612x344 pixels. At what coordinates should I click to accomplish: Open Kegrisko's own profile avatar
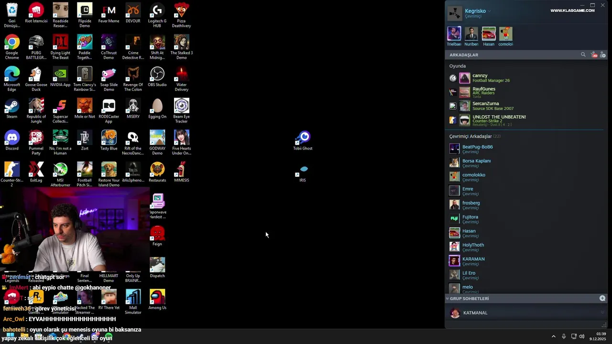(455, 13)
